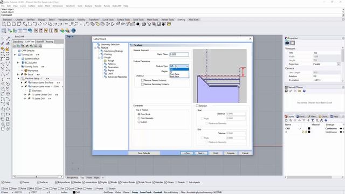Toggle the Near osnap checkbox
Viewport: 345px width, 194px height.
[11, 189]
